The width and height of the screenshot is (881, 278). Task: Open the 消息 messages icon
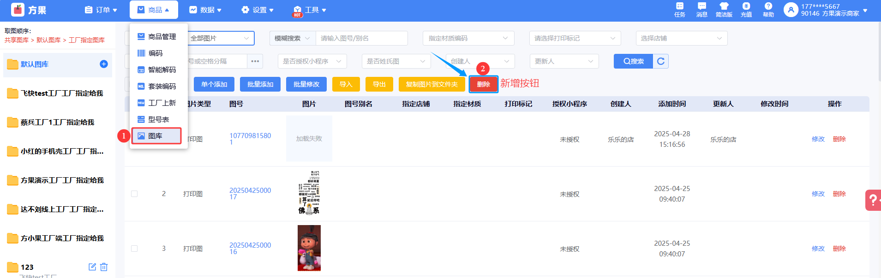point(701,9)
